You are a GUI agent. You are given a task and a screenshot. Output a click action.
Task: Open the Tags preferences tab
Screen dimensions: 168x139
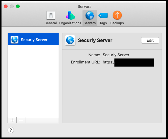tap(103, 18)
